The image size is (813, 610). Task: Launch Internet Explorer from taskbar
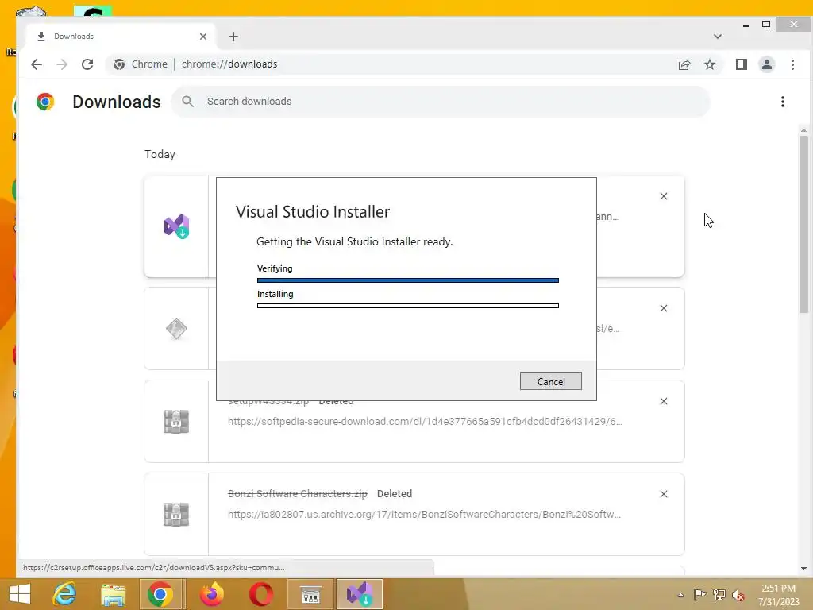(65, 594)
